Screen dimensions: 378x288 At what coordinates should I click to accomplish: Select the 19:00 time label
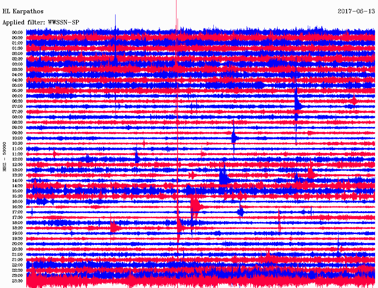[17, 233]
